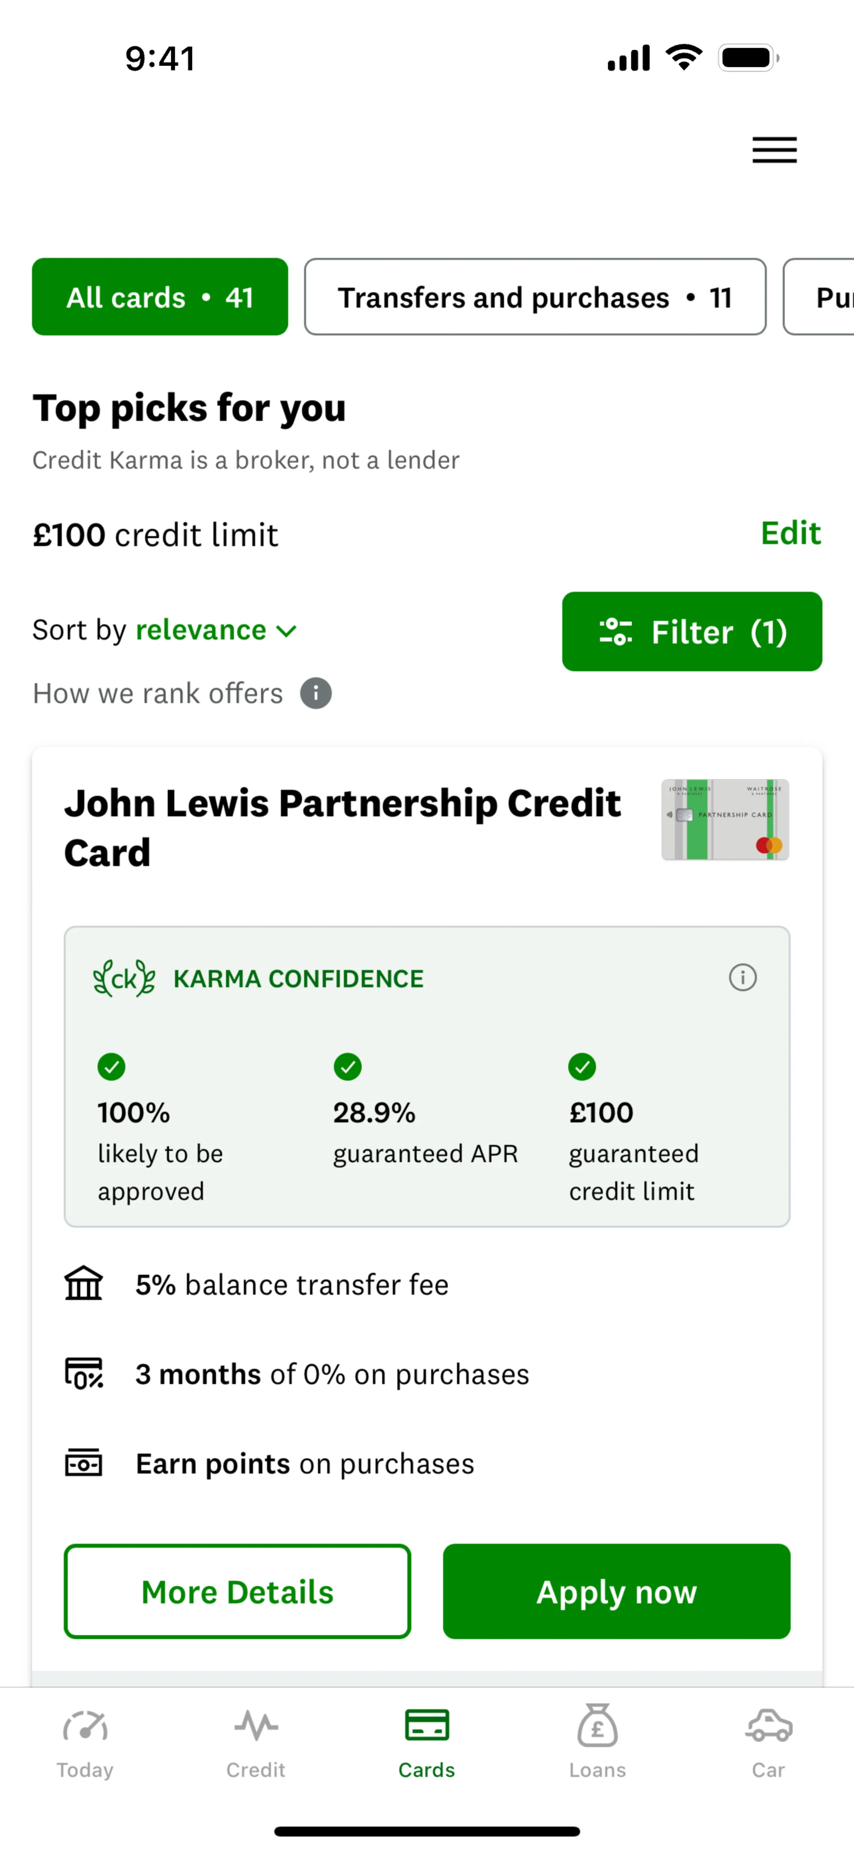This screenshot has width=854, height=1852.
Task: Tap the 100% likely approved checkmark
Action: pos(111,1066)
